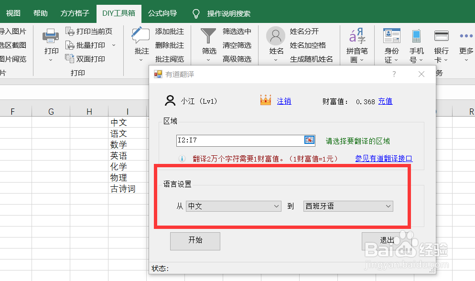Screen dimensions: 475x281
Task: Select column H header
Action: click(89, 112)
